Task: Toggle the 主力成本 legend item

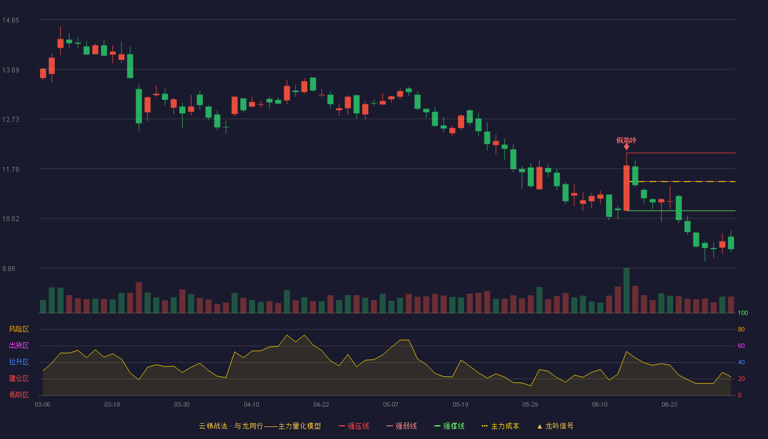Action: (500, 426)
